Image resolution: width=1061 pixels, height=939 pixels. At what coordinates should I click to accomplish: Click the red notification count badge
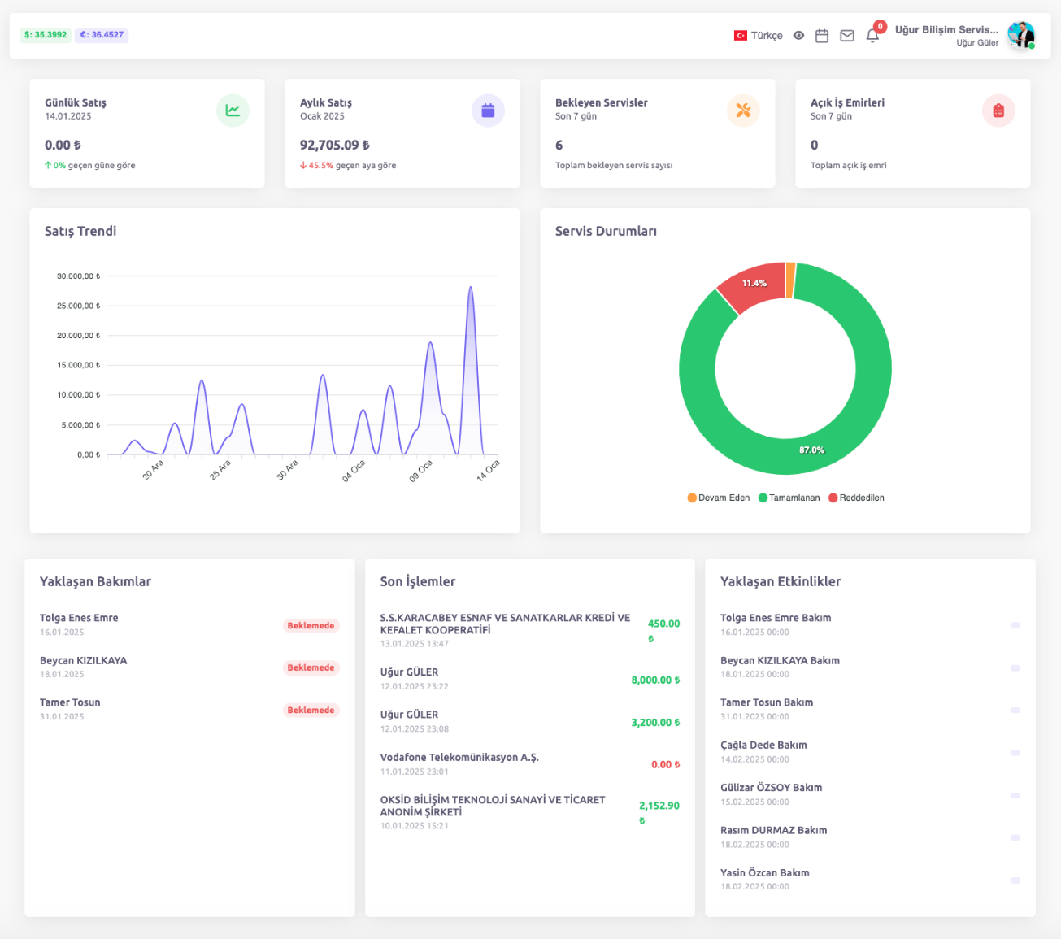pyautogui.click(x=880, y=26)
